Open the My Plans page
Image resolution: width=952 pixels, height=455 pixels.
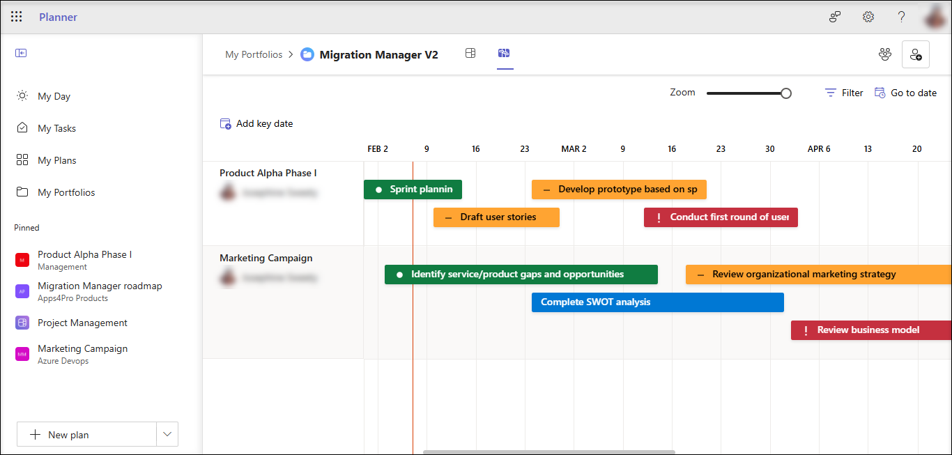pyautogui.click(x=56, y=160)
